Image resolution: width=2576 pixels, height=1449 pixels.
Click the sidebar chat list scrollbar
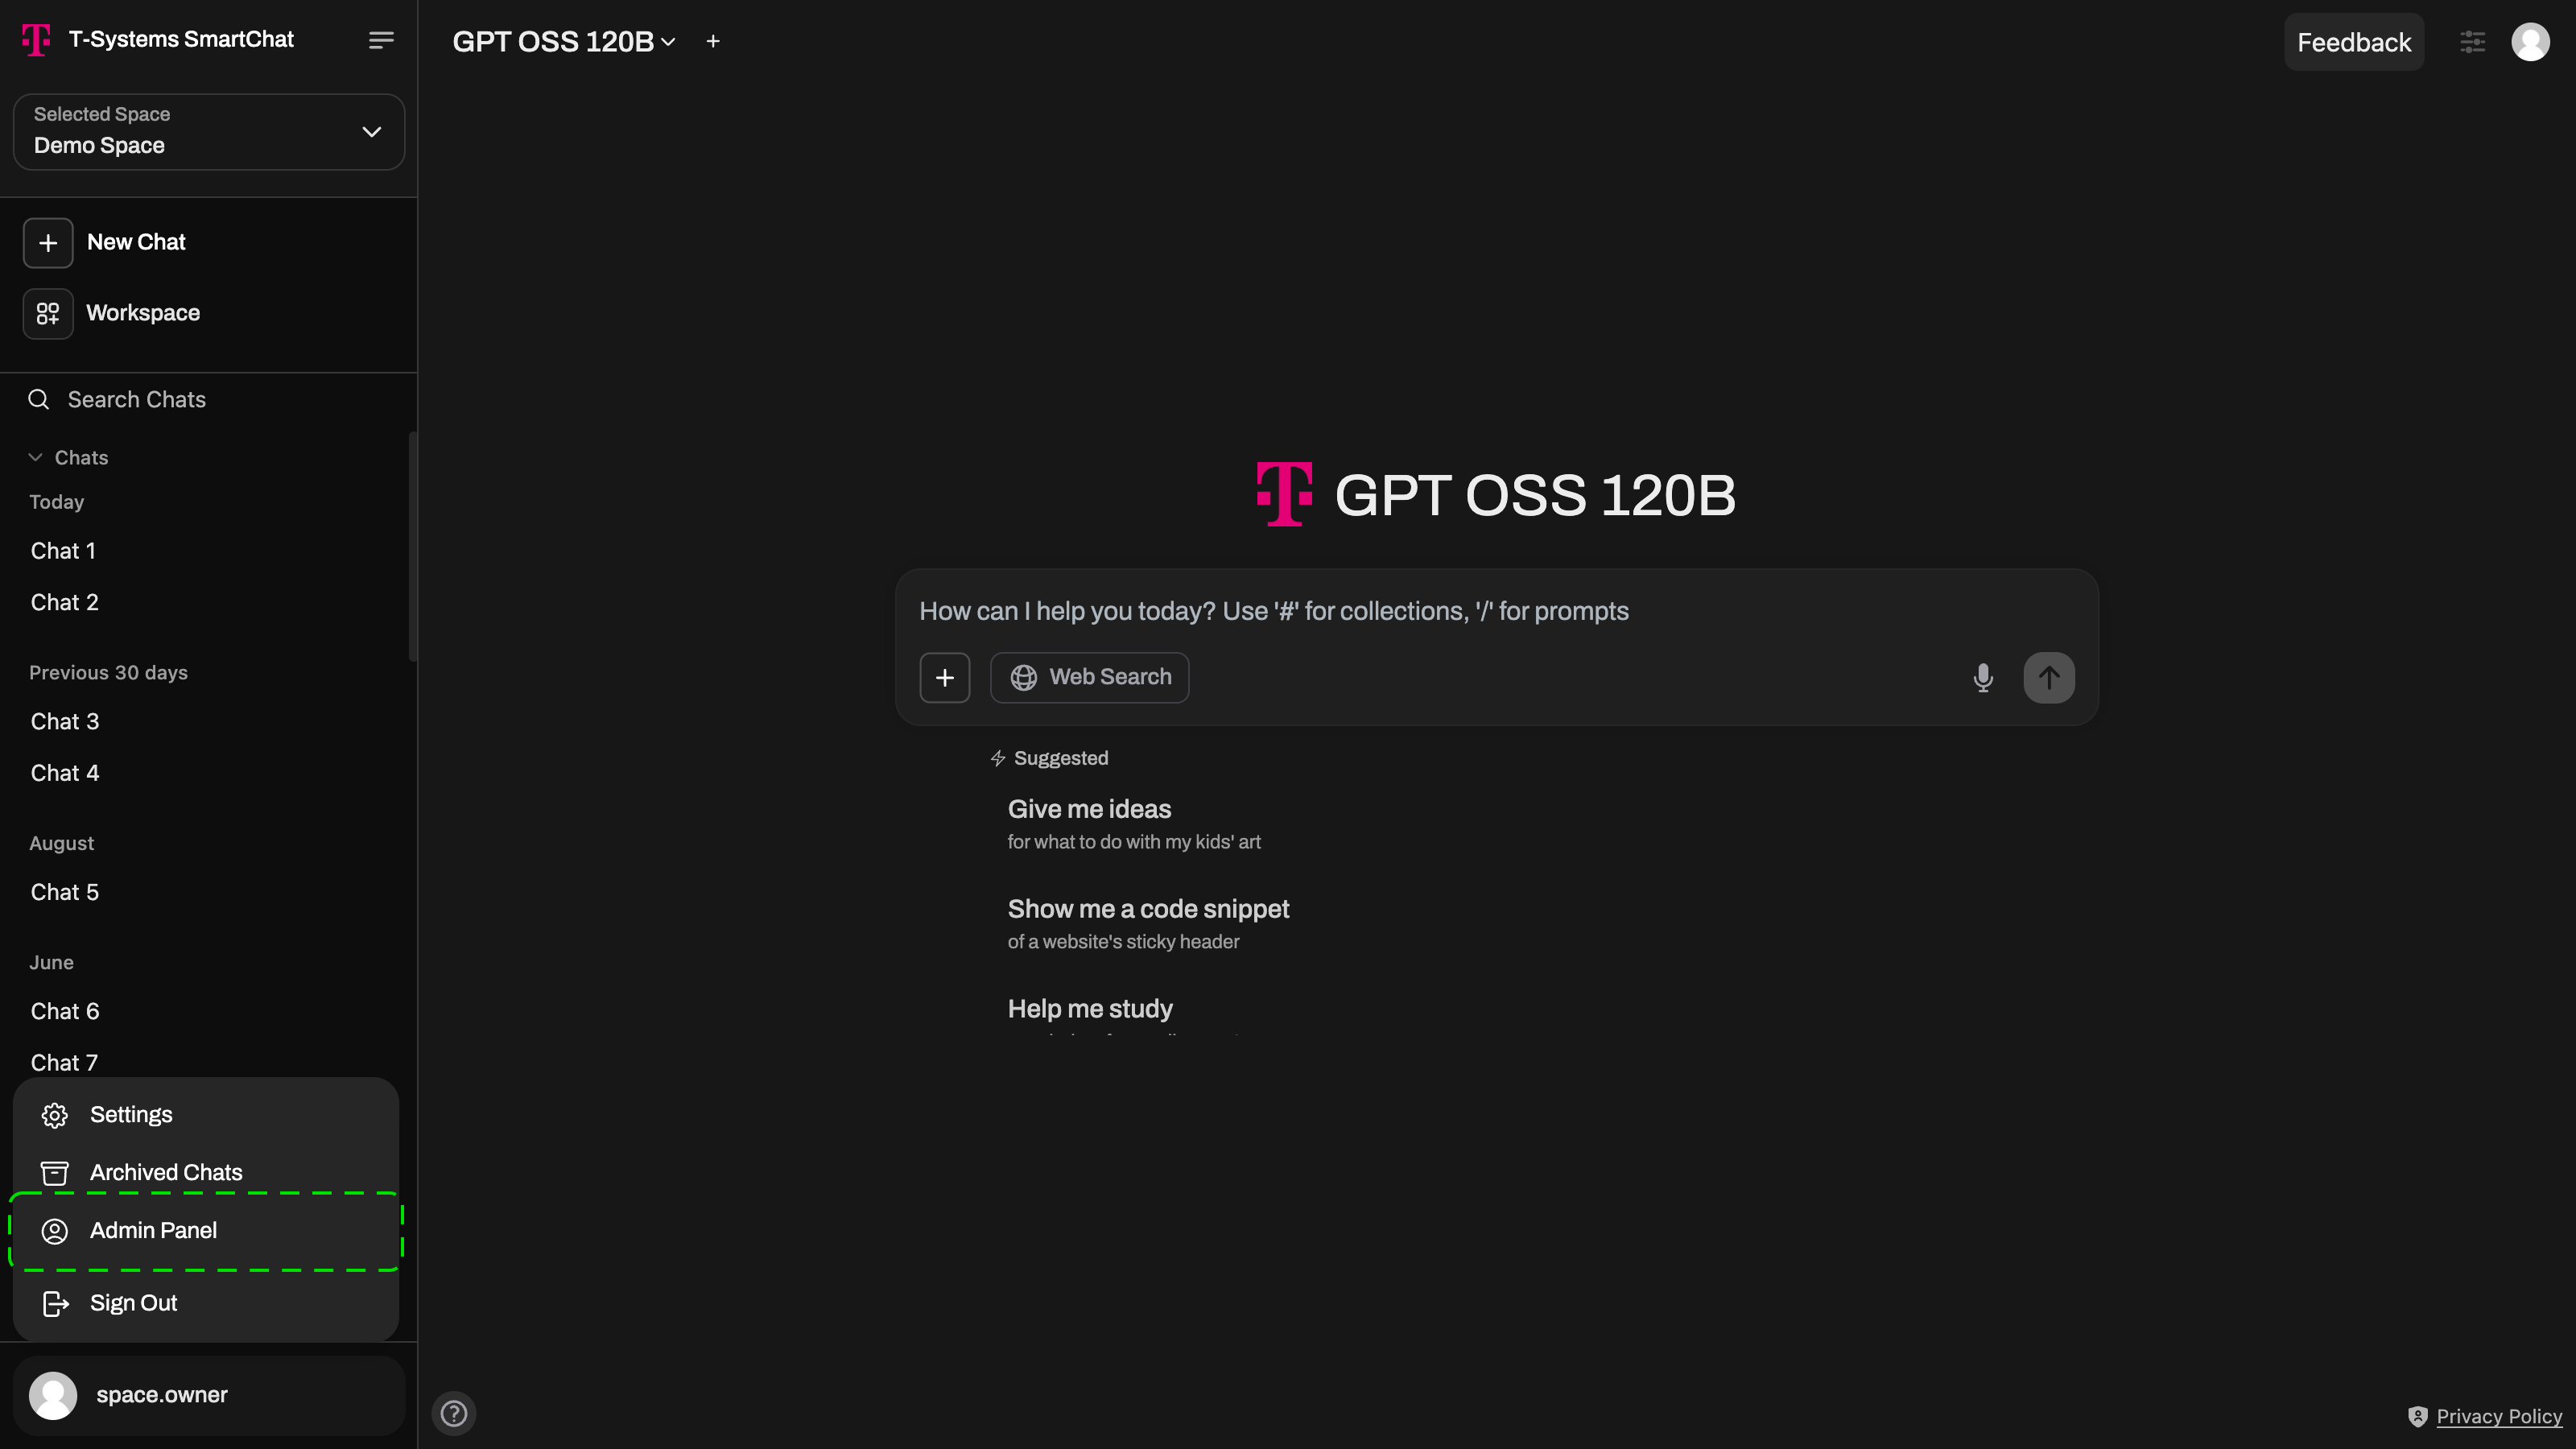(413, 546)
